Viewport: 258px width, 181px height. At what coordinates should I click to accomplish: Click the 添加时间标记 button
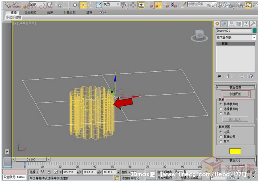[130, 178]
